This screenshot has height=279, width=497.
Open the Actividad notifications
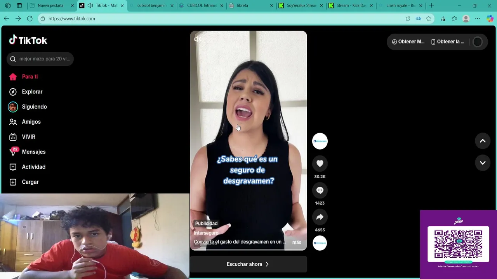coord(27,167)
